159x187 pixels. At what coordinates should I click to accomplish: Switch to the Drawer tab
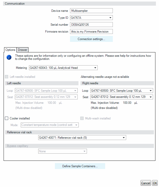point(23,50)
